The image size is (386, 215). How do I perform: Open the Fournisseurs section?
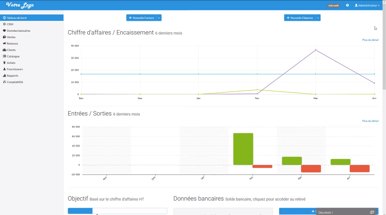tap(12, 69)
